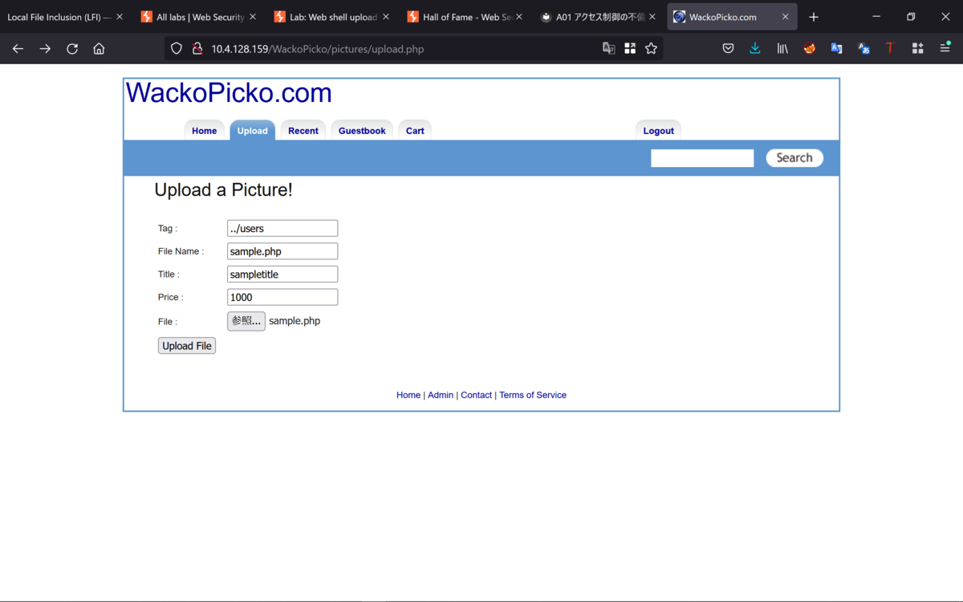View insecure connection padlock info
The image size is (963, 602).
pos(197,49)
